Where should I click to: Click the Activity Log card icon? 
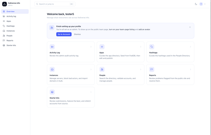click(x=52, y=47)
